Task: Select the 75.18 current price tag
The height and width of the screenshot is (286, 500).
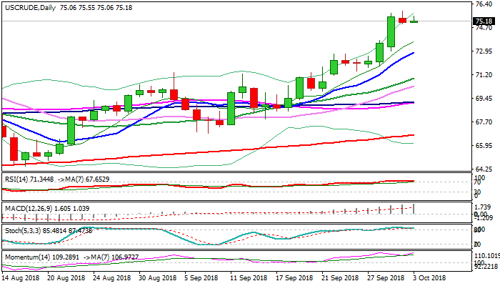Action: pos(484,21)
